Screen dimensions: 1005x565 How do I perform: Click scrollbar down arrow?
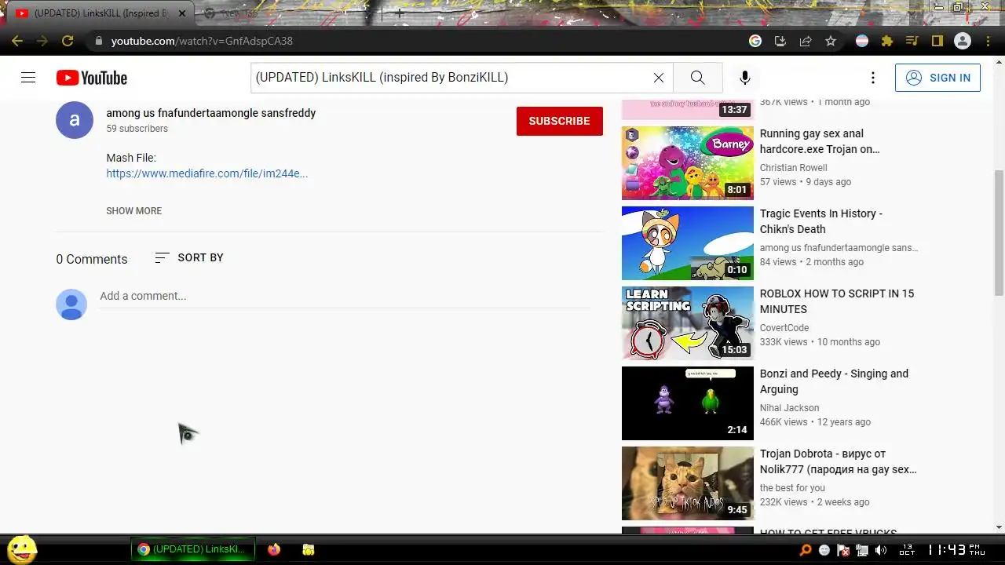click(x=999, y=528)
